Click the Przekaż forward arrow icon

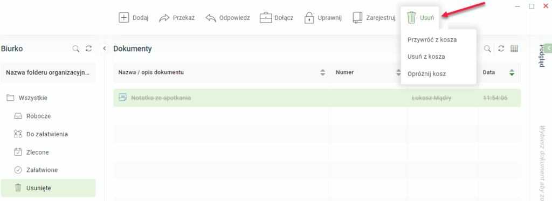pos(164,18)
